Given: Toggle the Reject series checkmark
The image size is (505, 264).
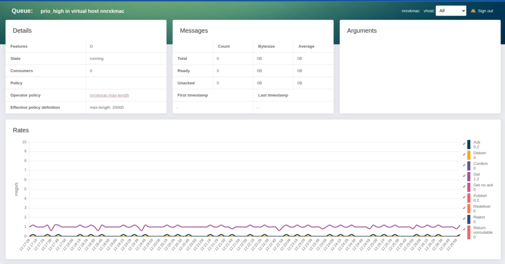Looking at the screenshot, I should point(464,219).
